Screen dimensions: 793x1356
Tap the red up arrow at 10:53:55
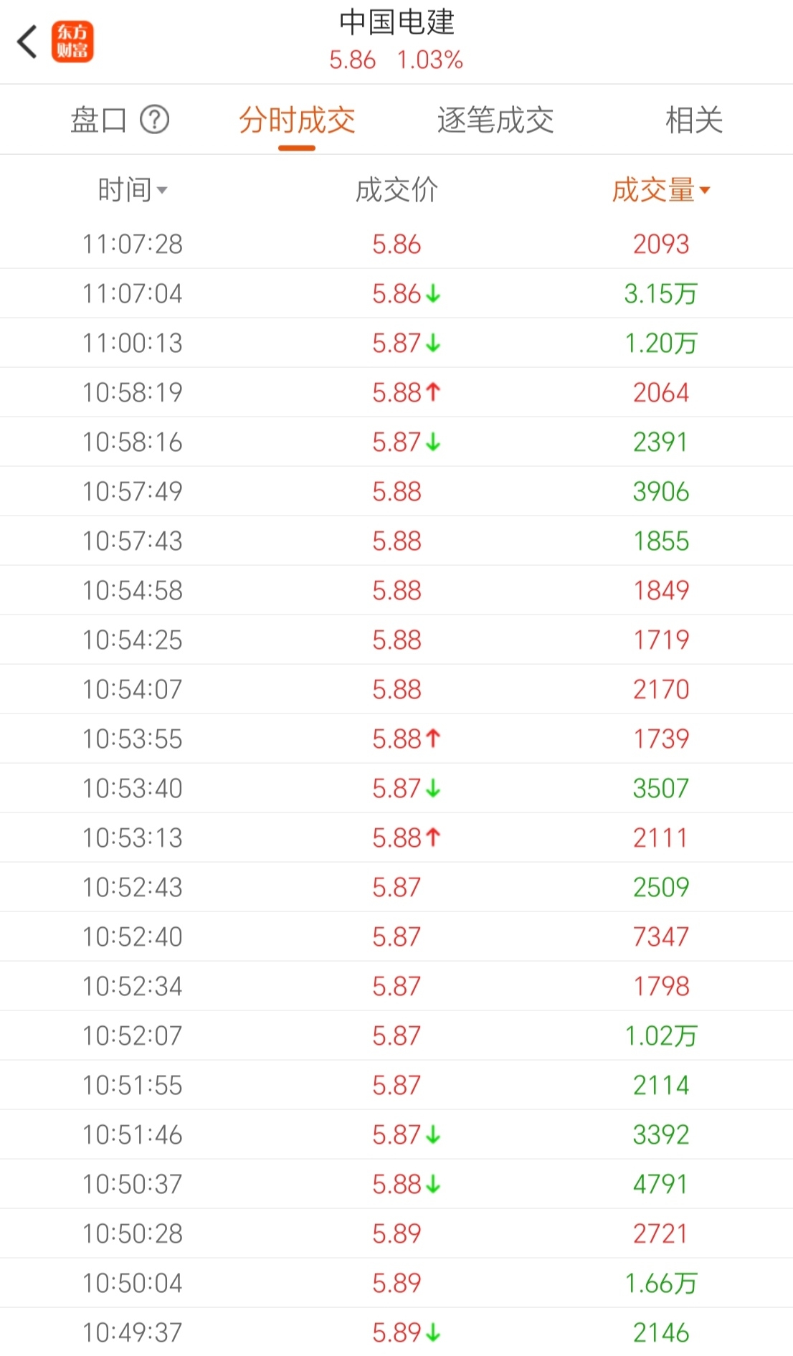pyautogui.click(x=433, y=739)
